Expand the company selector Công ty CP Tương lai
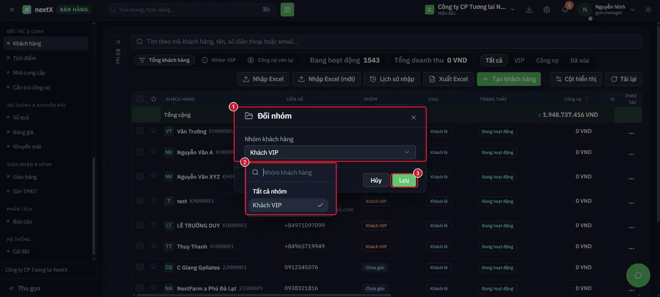660x297 pixels. [x=470, y=10]
